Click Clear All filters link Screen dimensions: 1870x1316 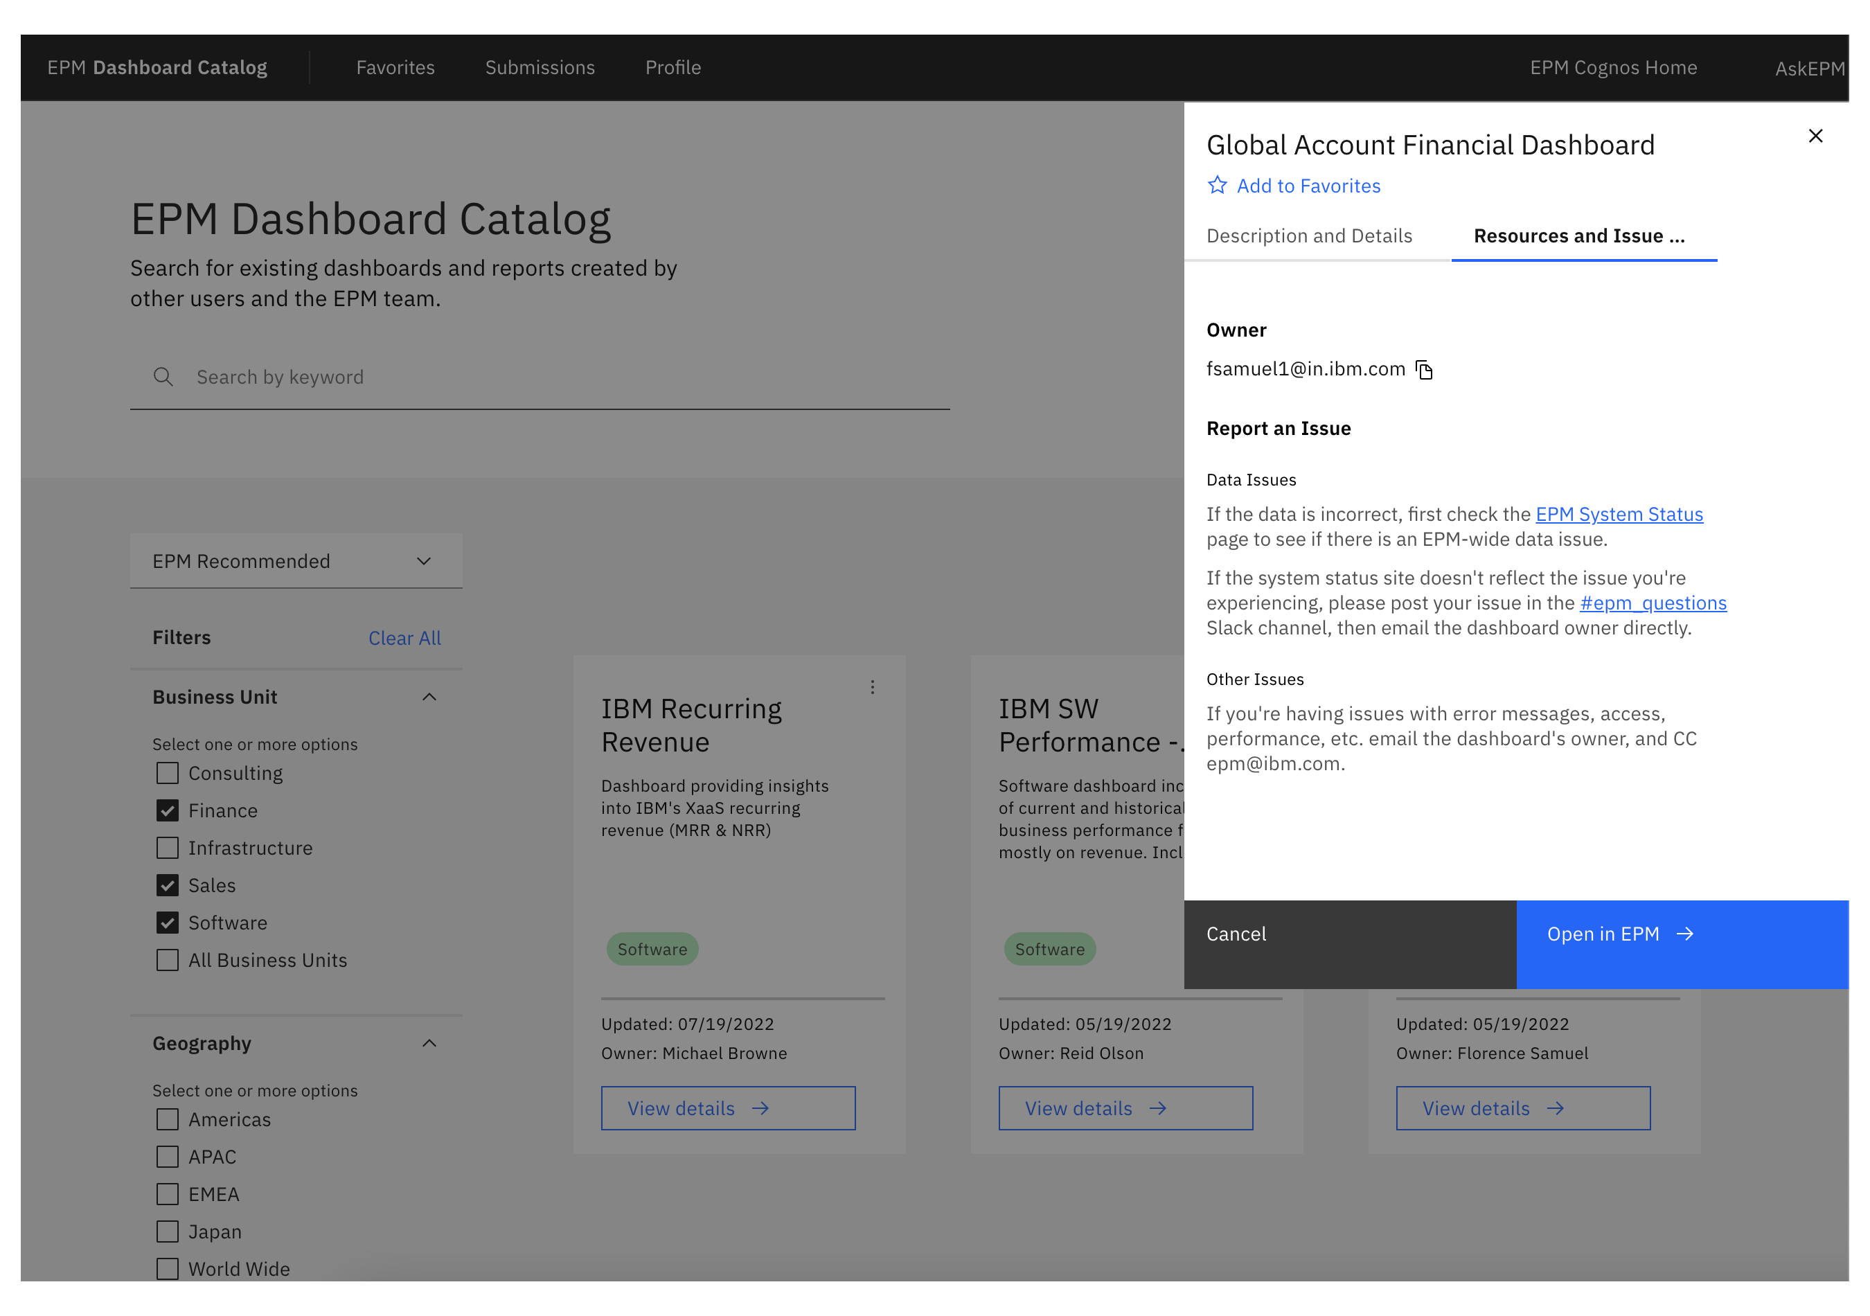tap(404, 639)
